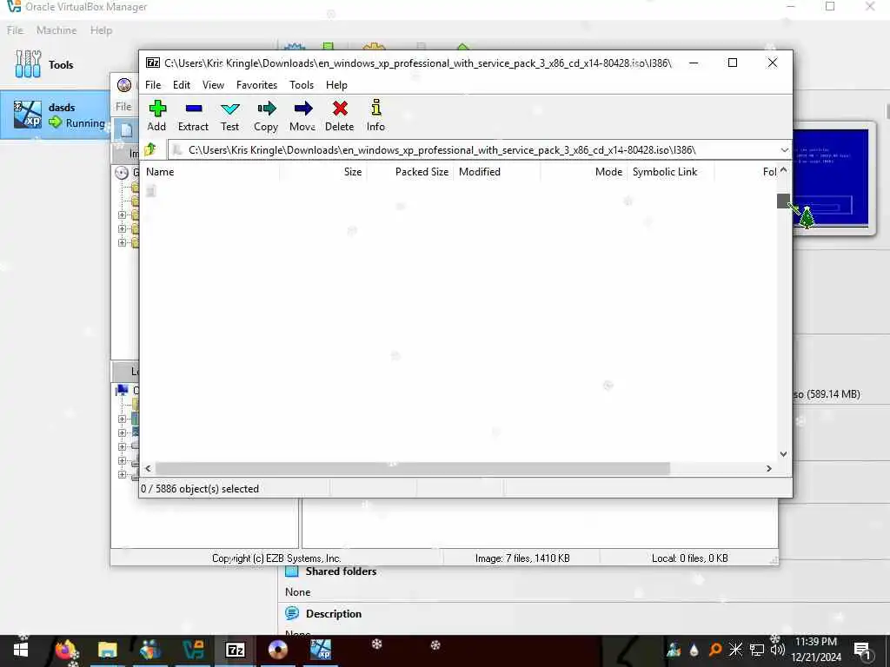The width and height of the screenshot is (890, 667).
Task: Sort by Symbolic Link column
Action: pos(671,172)
